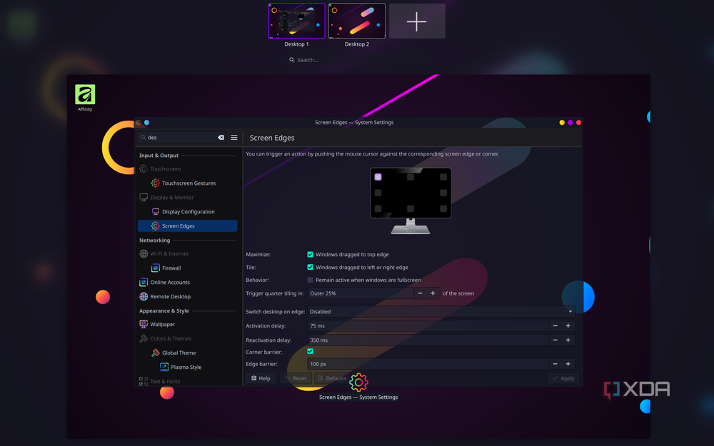Decrease the Reactivation delay value
This screenshot has height=446, width=714.
[555, 340]
